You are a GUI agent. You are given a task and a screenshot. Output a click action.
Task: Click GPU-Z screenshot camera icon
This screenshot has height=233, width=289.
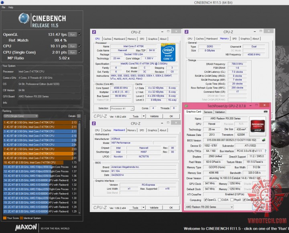point(265,112)
